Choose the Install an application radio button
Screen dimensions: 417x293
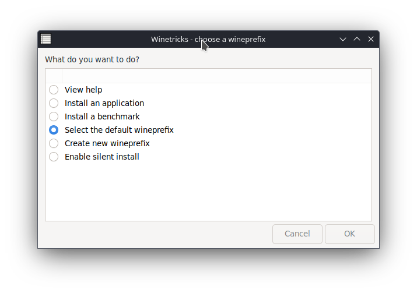[54, 103]
